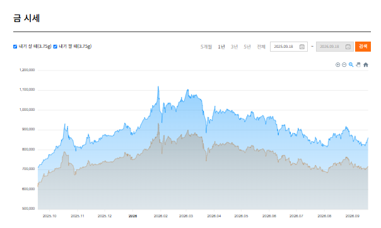Click the 900,000 y-axis label

(x=28, y=129)
